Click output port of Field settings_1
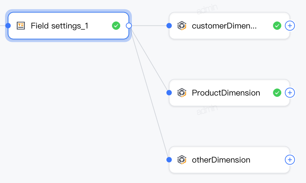306x183 pixels. (129, 26)
